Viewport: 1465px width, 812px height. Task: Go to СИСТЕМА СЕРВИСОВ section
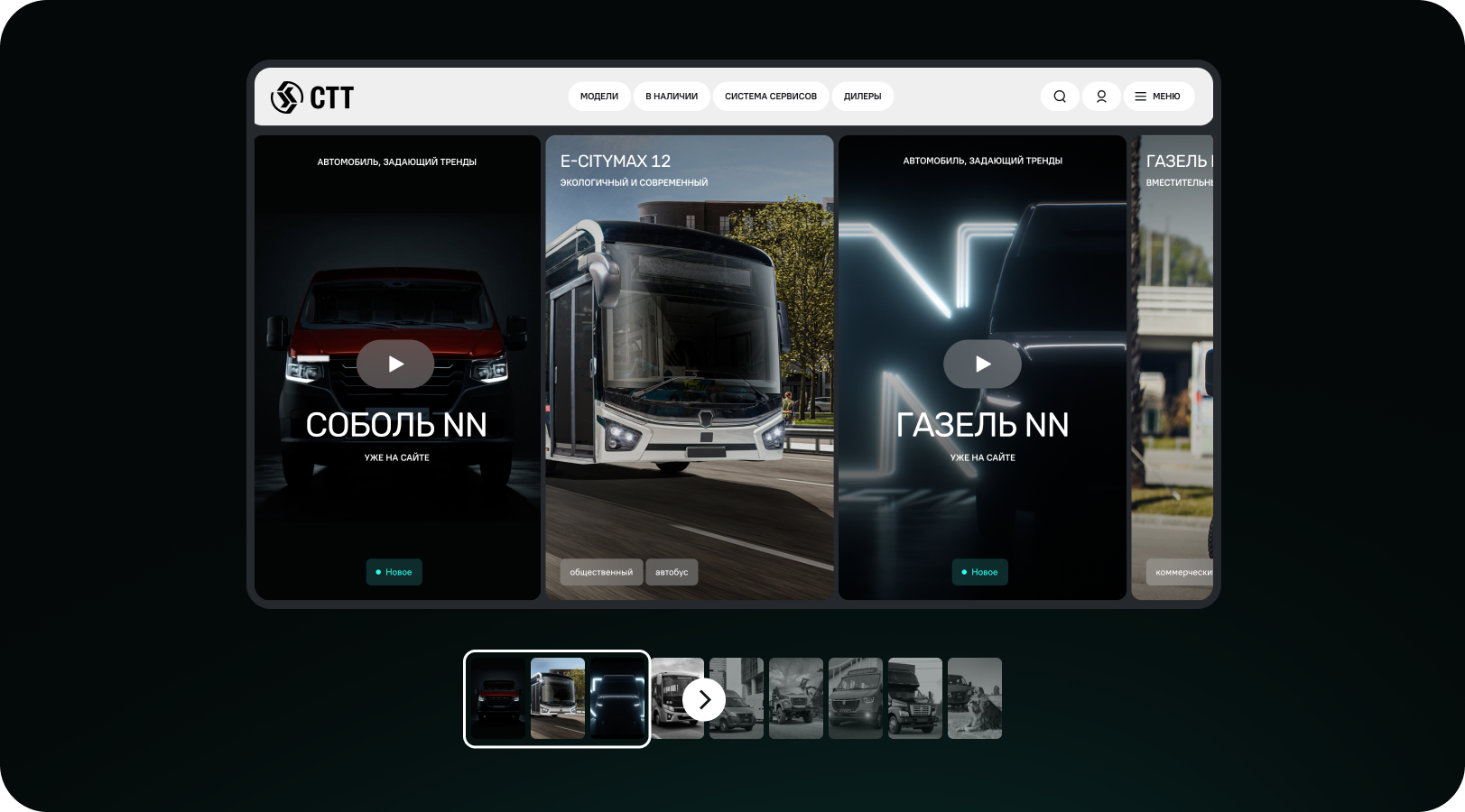(770, 97)
